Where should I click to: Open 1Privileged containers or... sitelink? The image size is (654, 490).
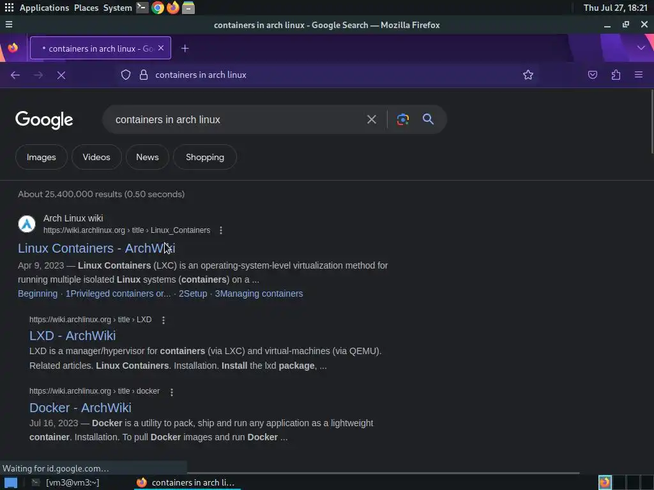click(x=118, y=293)
